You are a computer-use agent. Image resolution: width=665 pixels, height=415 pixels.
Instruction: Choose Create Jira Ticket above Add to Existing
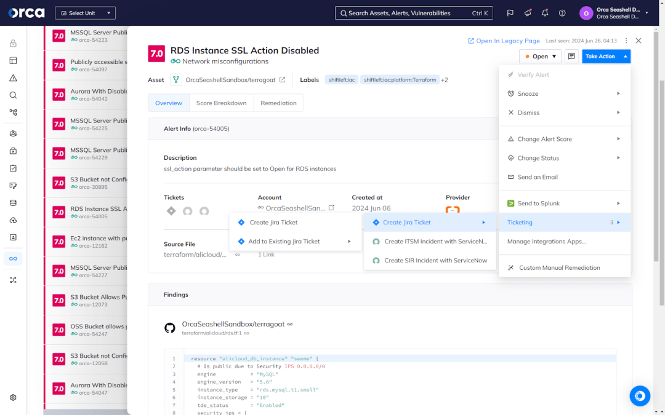click(x=295, y=223)
